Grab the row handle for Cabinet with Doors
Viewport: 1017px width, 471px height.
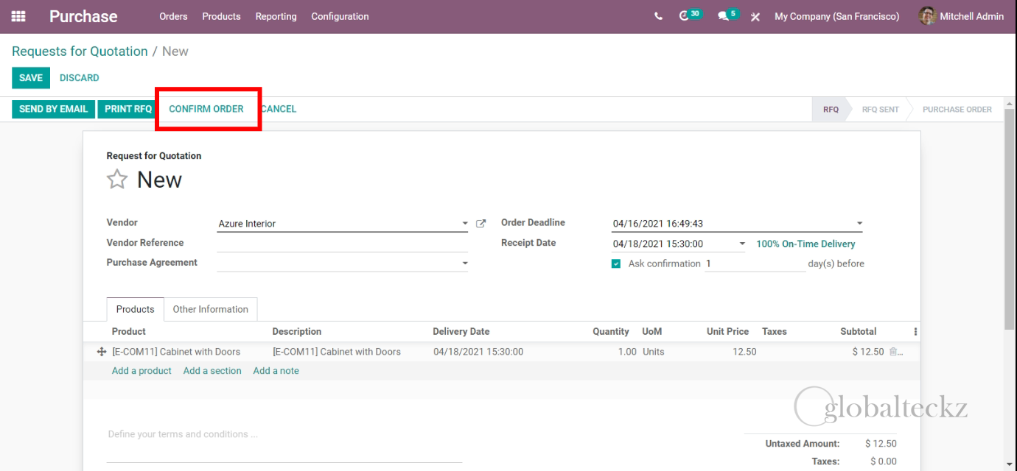[x=102, y=352]
